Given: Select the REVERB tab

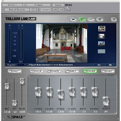Looking at the screenshot, I should click(90, 71).
